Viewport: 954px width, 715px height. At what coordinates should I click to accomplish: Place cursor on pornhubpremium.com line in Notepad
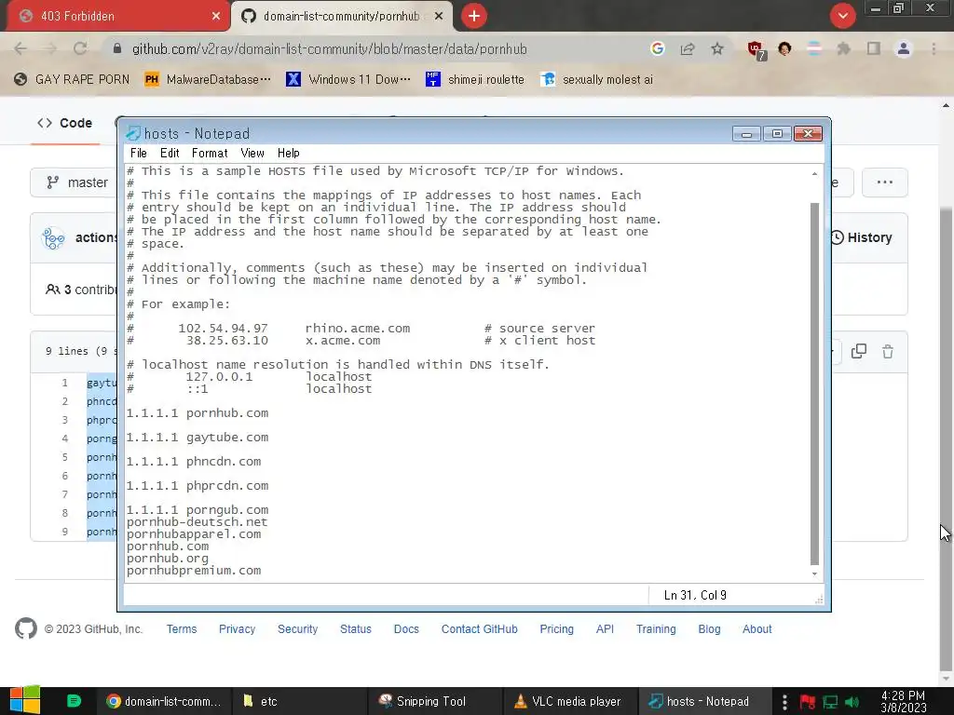coord(194,571)
